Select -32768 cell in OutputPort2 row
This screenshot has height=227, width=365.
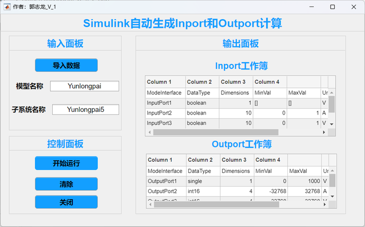(x=271, y=191)
